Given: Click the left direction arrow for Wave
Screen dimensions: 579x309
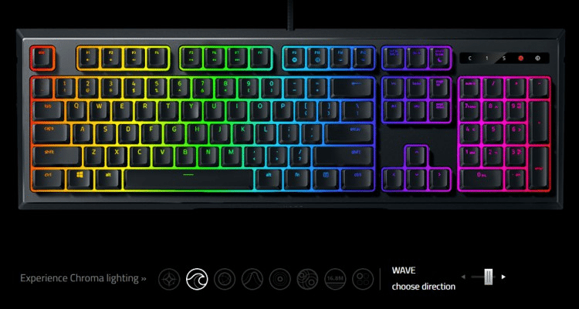Looking at the screenshot, I should point(463,277).
